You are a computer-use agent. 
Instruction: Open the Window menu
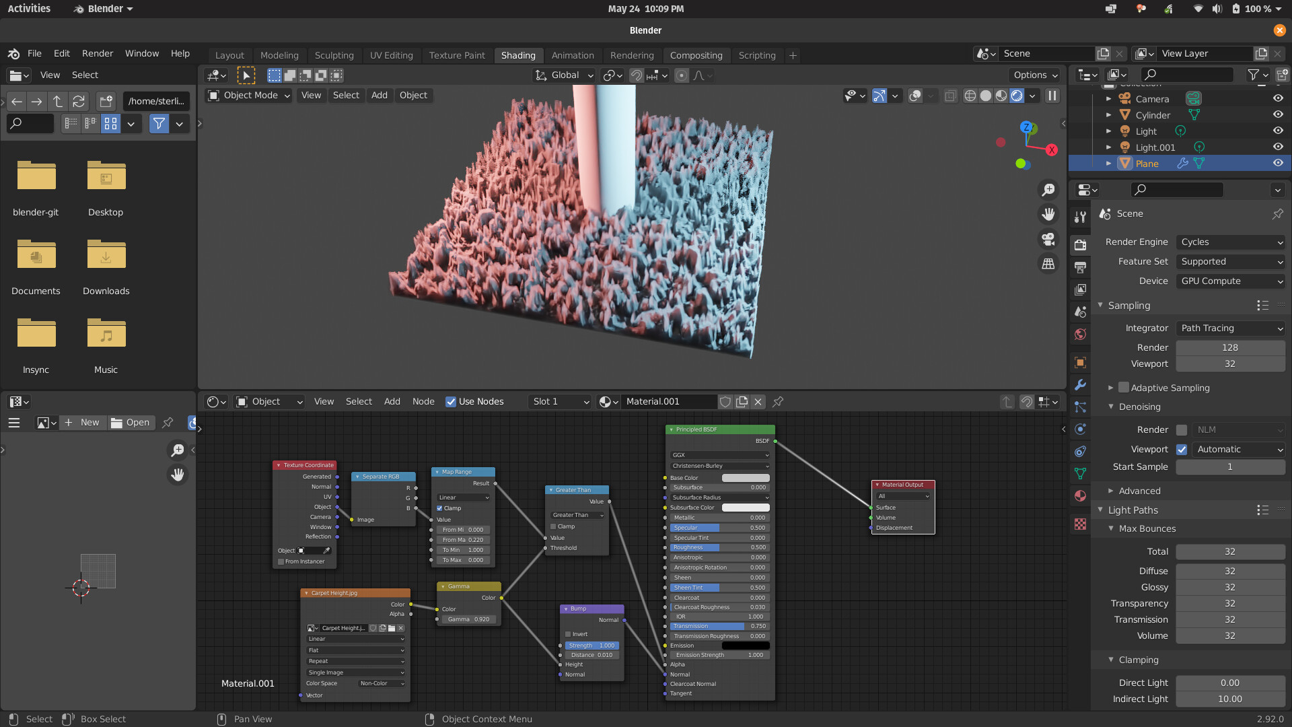coord(142,54)
